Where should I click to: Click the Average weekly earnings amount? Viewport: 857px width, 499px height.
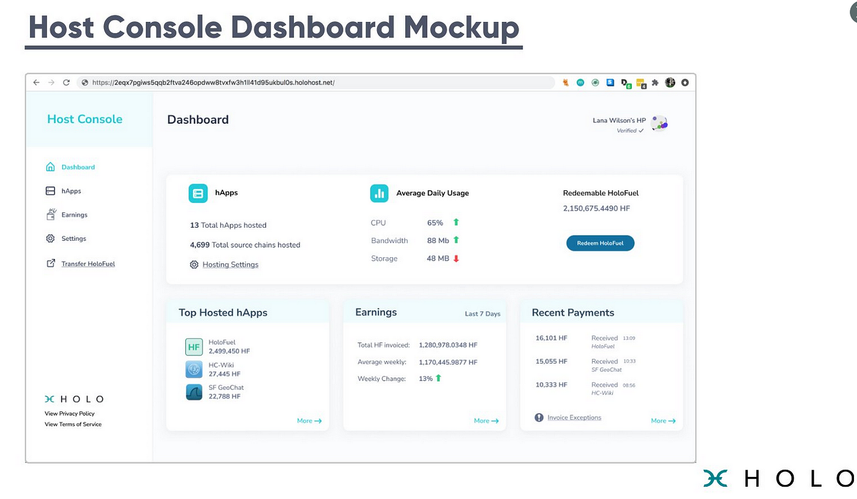[x=448, y=362]
